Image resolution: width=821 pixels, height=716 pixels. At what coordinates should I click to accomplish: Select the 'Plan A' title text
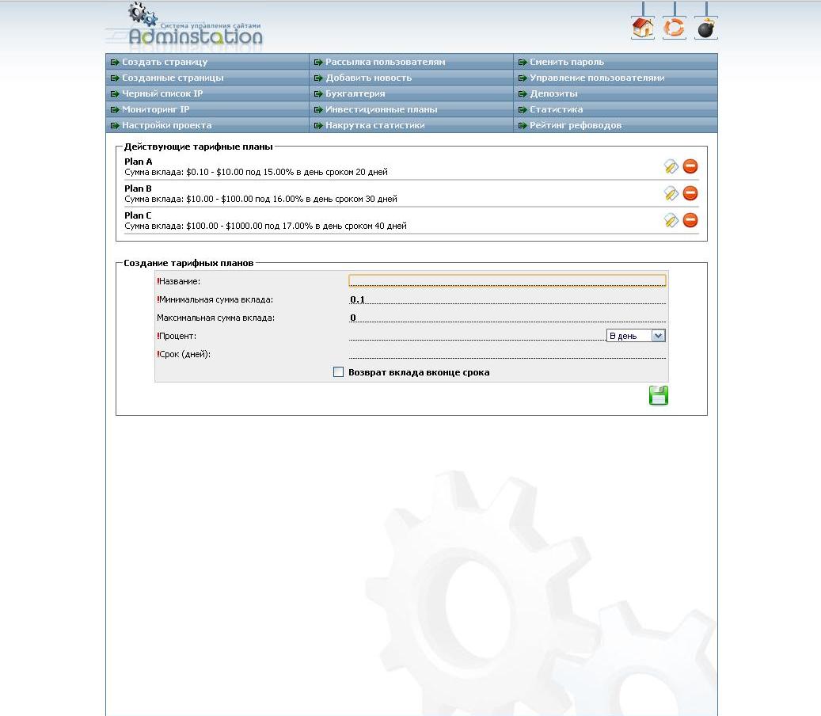(139, 162)
